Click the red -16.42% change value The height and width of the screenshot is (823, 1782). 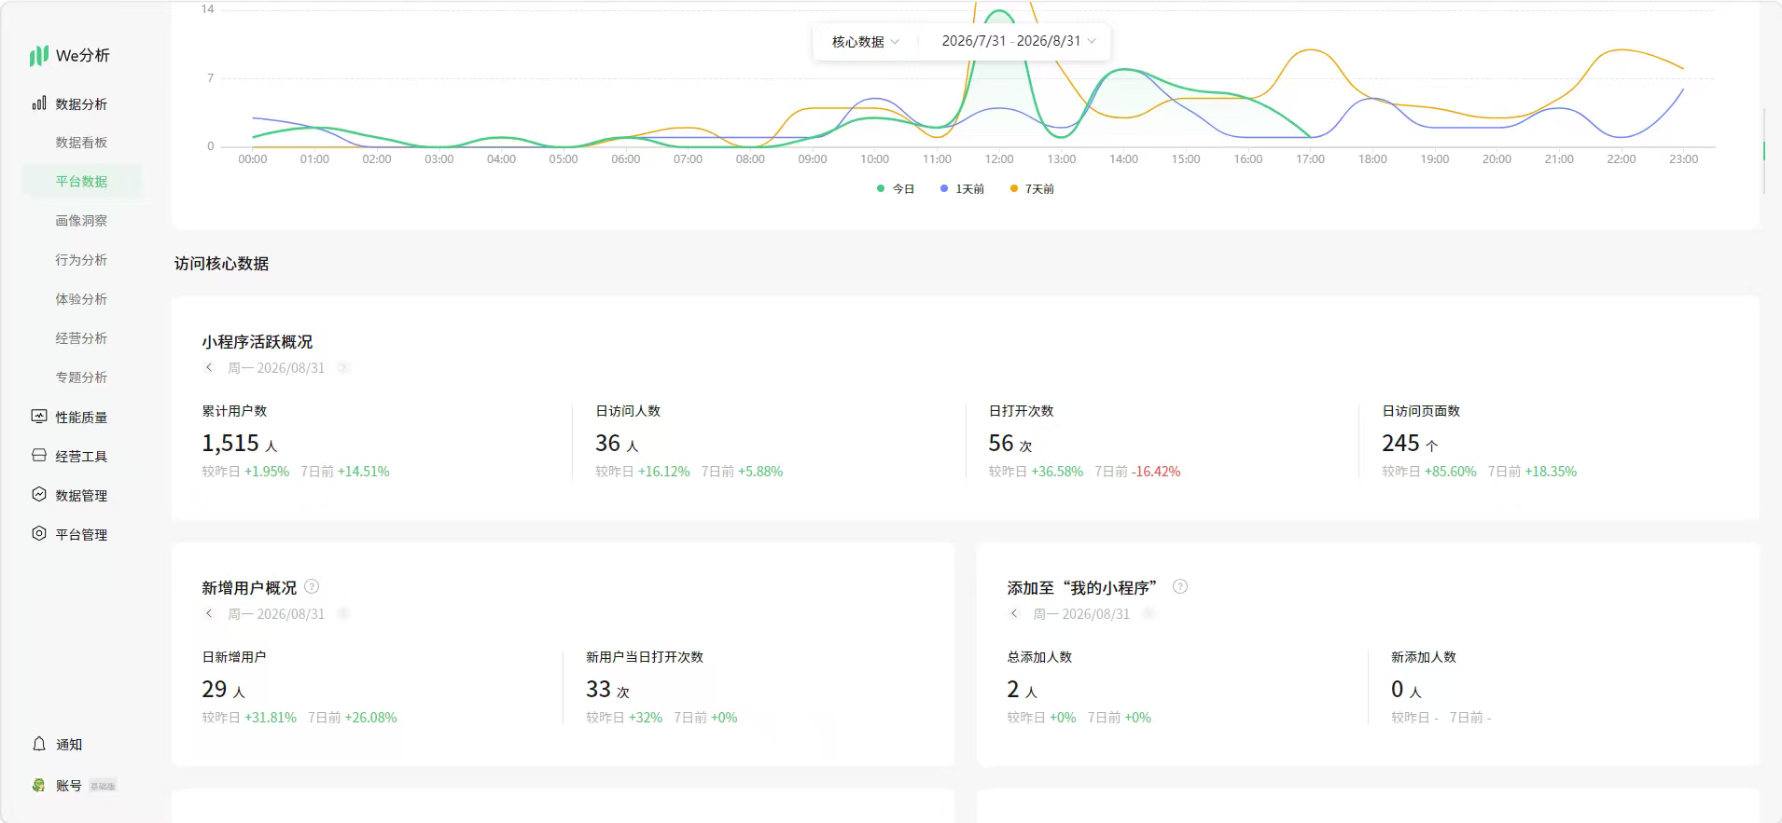1156,472
